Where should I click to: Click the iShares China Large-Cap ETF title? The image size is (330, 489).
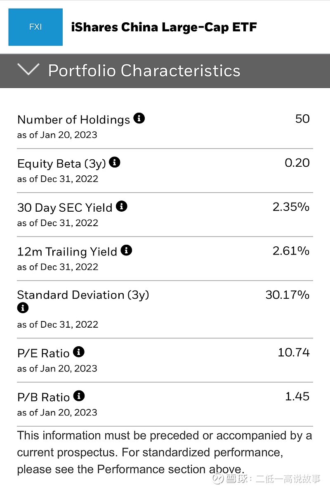(164, 27)
